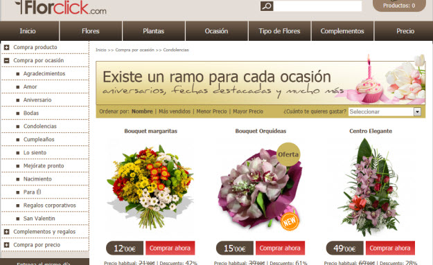Click the 49'00€ price tag
Image resolution: width=433 pixels, height=265 pixels.
point(344,248)
